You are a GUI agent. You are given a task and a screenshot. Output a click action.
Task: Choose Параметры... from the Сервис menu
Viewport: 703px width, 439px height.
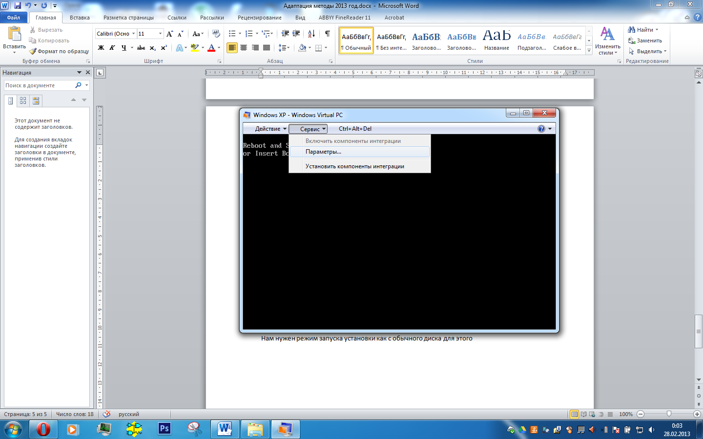[360, 152]
